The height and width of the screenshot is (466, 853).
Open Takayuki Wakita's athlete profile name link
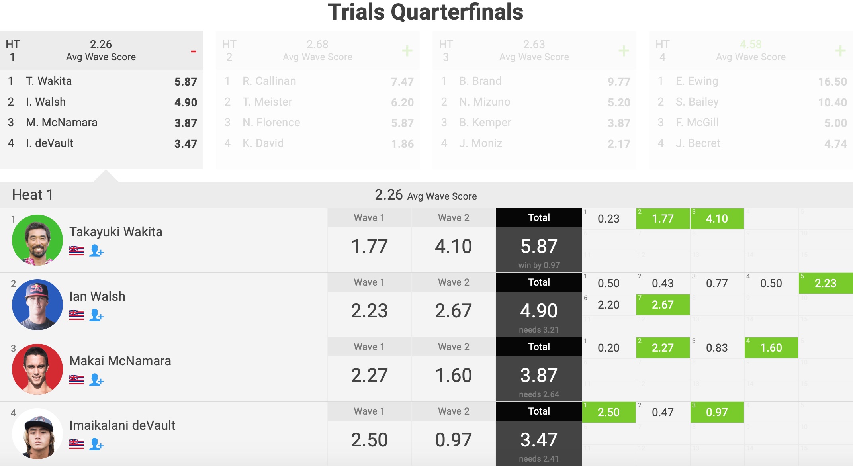pyautogui.click(x=116, y=232)
